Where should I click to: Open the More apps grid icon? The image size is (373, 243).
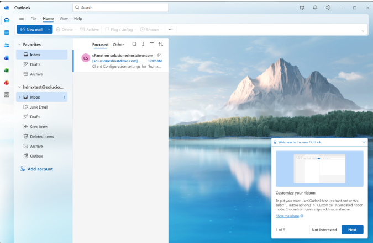[x=7, y=94]
